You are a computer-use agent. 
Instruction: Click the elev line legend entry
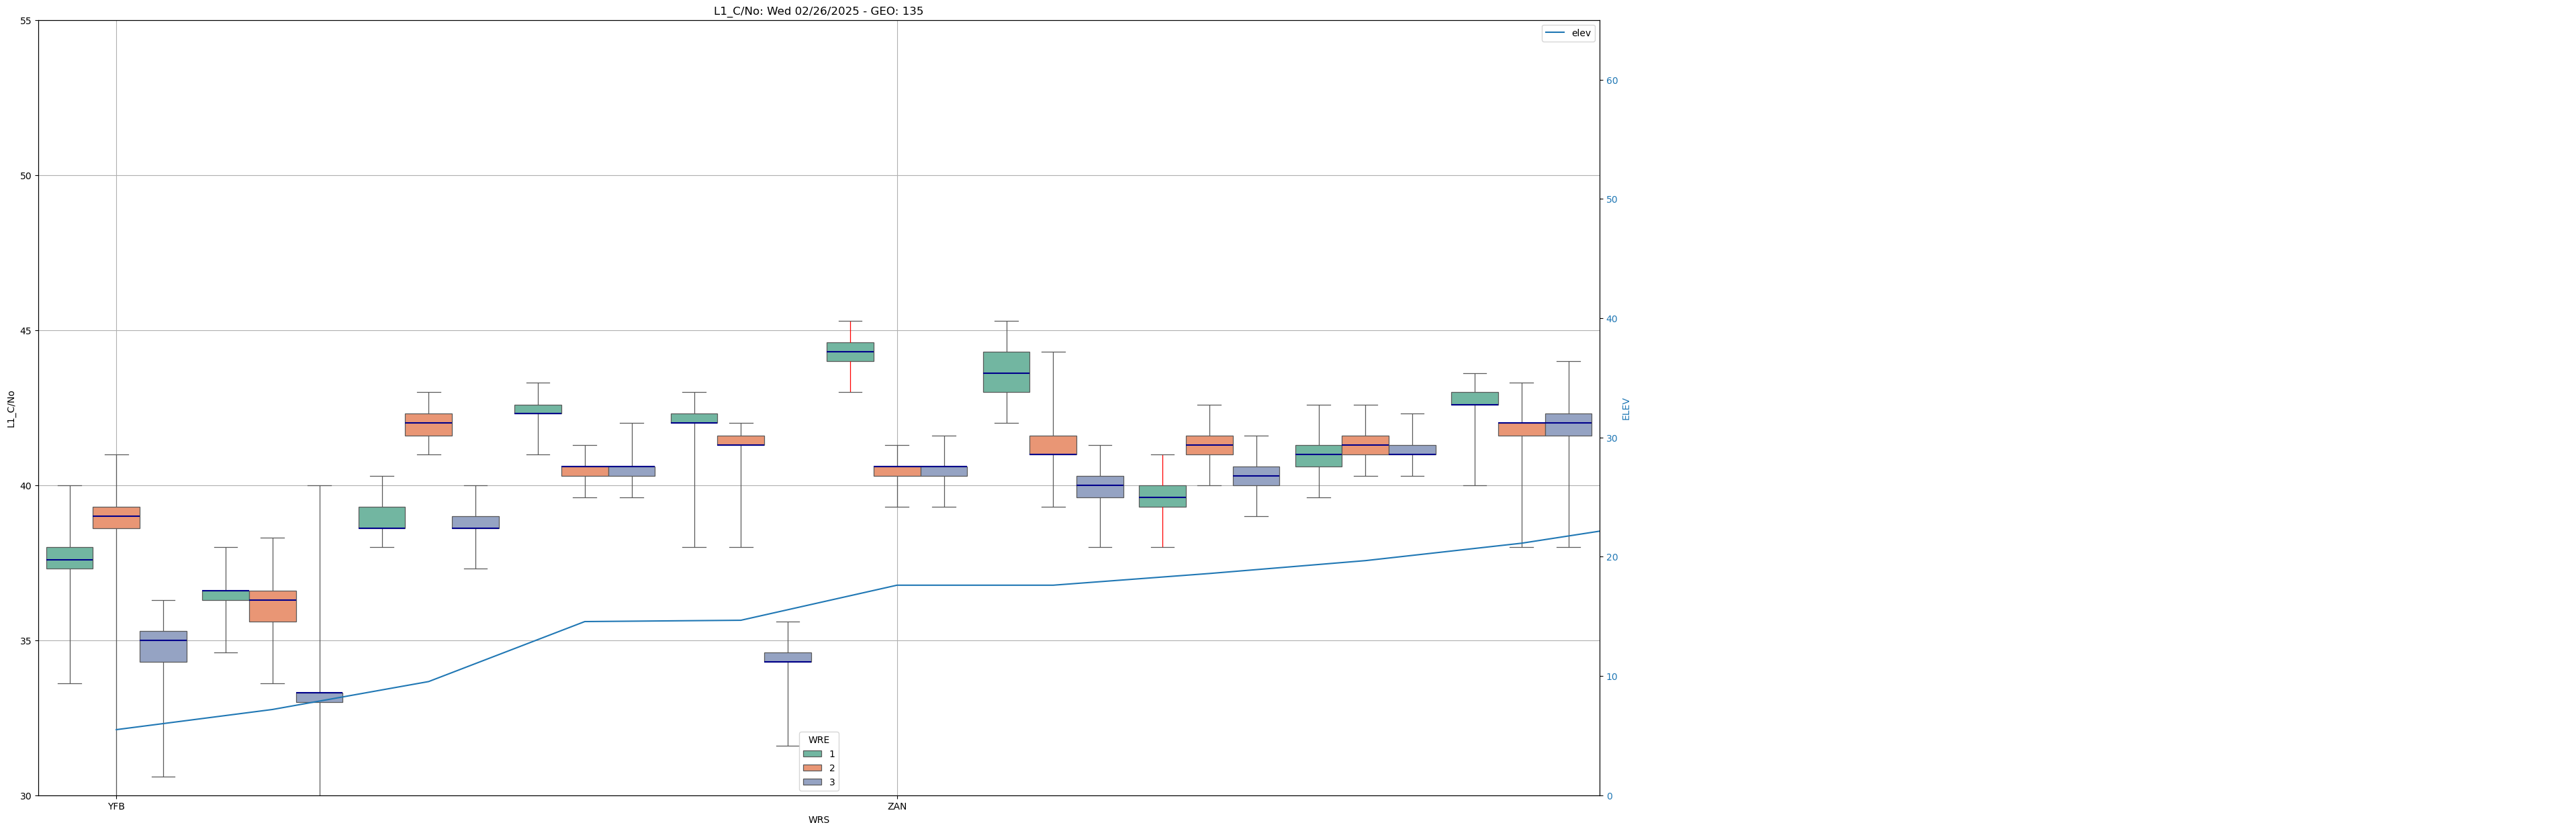click(x=1567, y=33)
